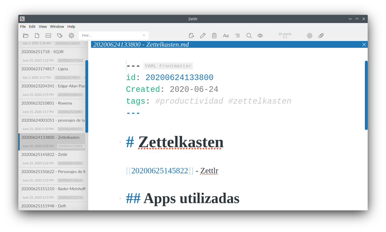Clear the Find field with x

tap(144, 35)
